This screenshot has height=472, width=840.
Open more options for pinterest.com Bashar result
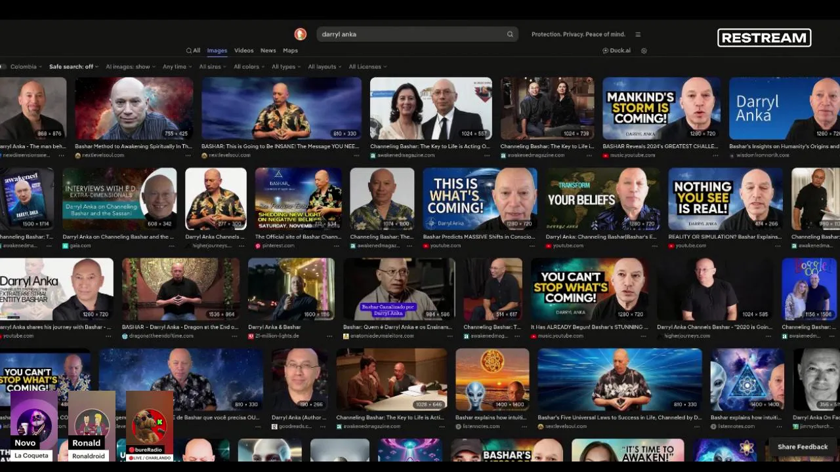[337, 246]
